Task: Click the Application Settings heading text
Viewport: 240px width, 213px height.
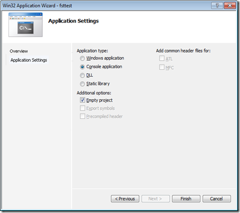Action: (x=74, y=21)
